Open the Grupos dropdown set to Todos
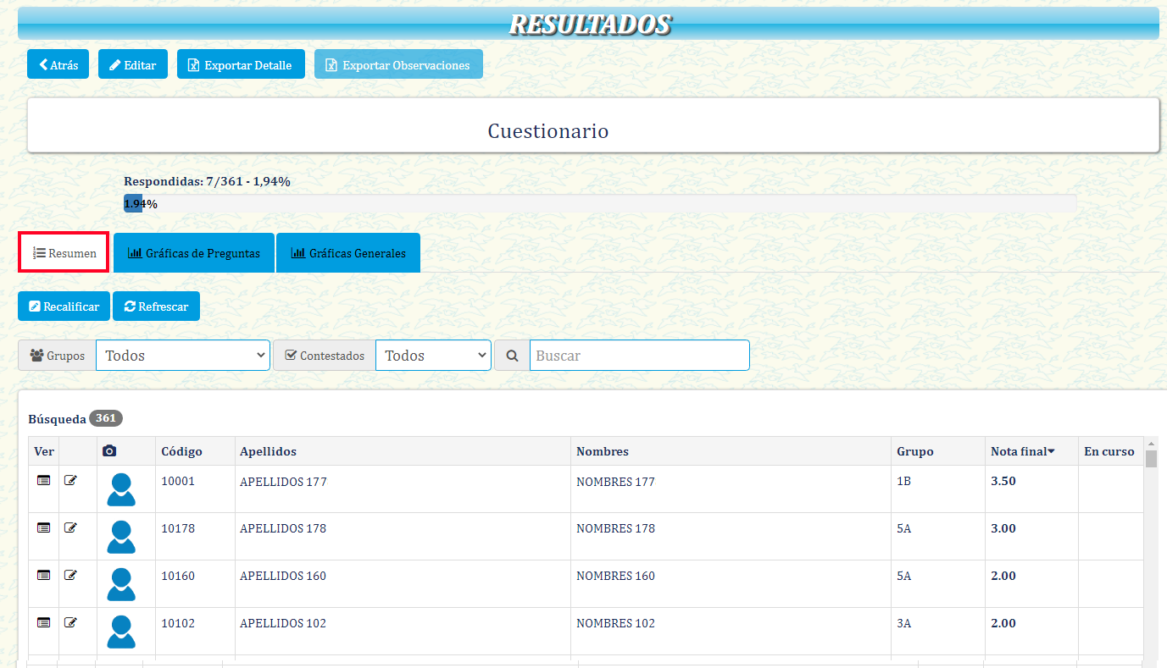This screenshot has width=1167, height=668. pyautogui.click(x=183, y=356)
